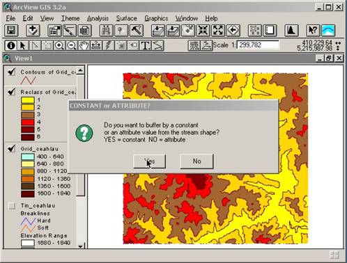
Task: Open the histogram toolbar icon
Action: point(291,31)
